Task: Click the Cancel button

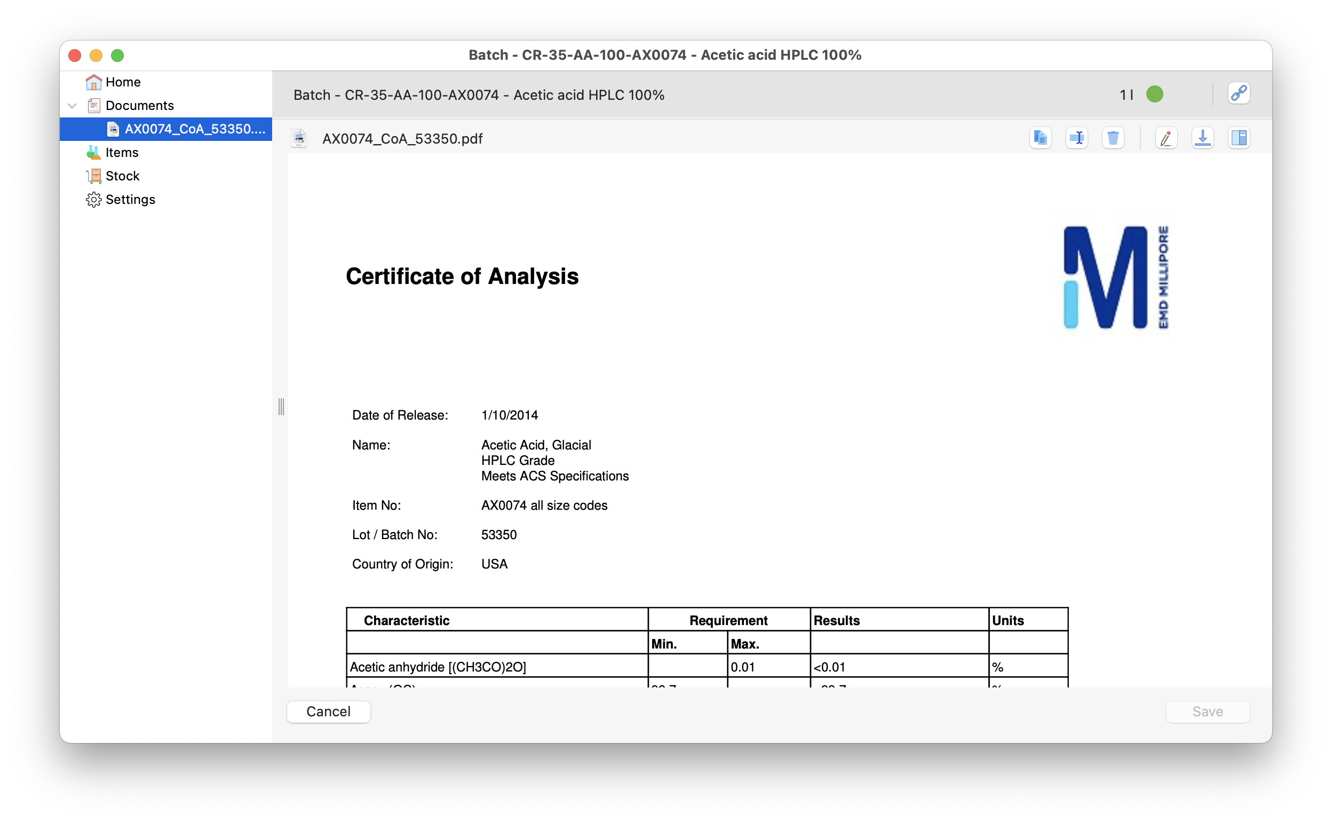Action: click(328, 712)
